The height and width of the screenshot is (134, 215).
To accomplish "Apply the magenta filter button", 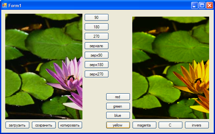I will 144,125.
